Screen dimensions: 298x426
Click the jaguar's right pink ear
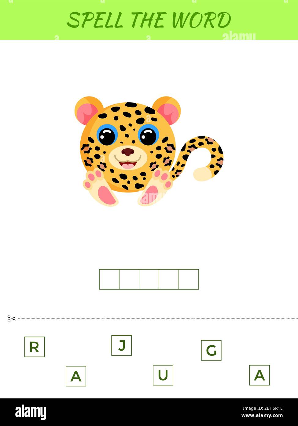click(x=167, y=111)
